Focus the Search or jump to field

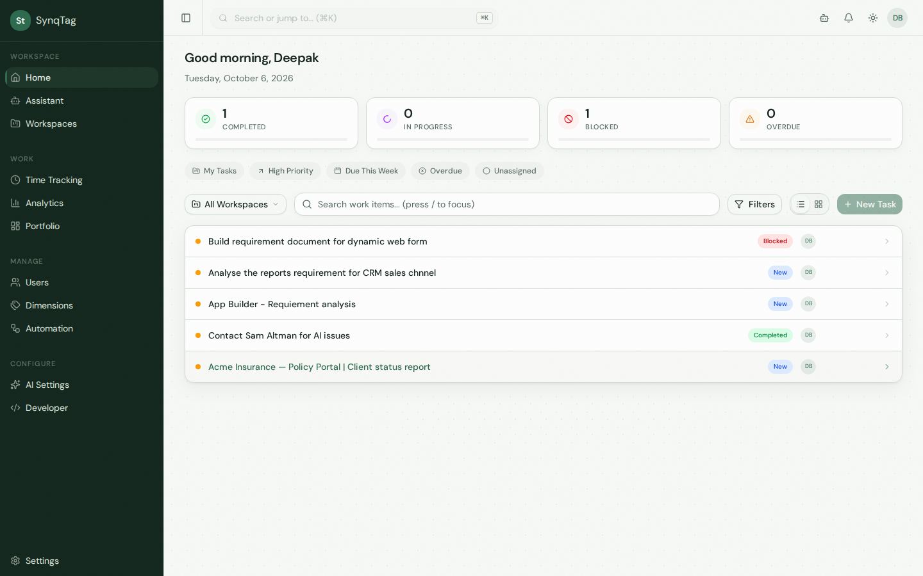pyautogui.click(x=354, y=18)
